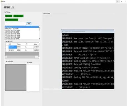127x106 pixels.
Task: Click the command prompt window title bar icon
Action: 62,31
